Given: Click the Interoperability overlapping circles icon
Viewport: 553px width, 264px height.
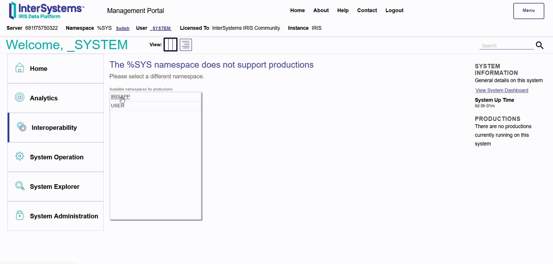Looking at the screenshot, I should [x=21, y=127].
